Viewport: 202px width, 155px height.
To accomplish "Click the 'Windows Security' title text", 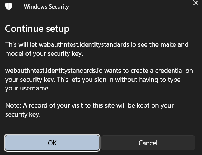I will pos(46,7).
